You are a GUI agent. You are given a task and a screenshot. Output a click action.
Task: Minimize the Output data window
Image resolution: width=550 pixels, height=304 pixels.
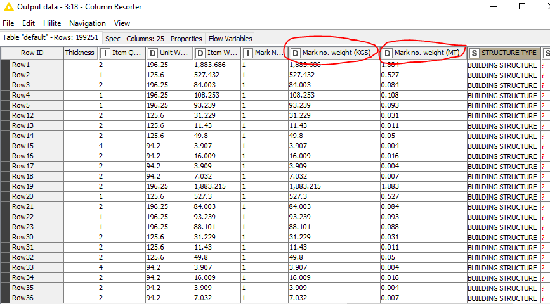pyautogui.click(x=494, y=7)
